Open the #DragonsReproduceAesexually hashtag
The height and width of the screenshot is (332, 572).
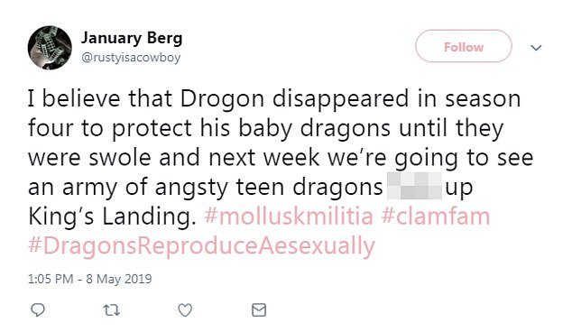pyautogui.click(x=201, y=245)
